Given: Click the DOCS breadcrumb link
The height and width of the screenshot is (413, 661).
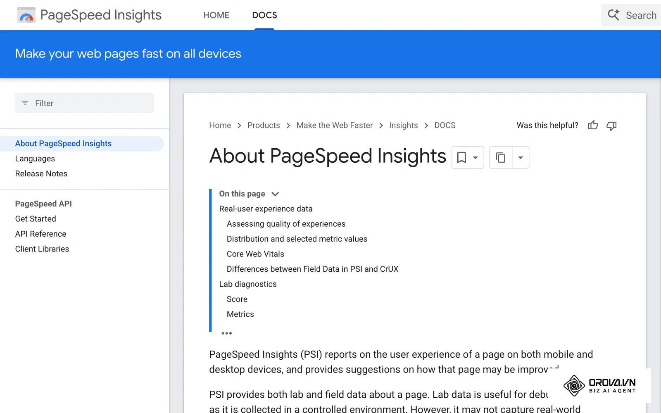Looking at the screenshot, I should pos(445,125).
